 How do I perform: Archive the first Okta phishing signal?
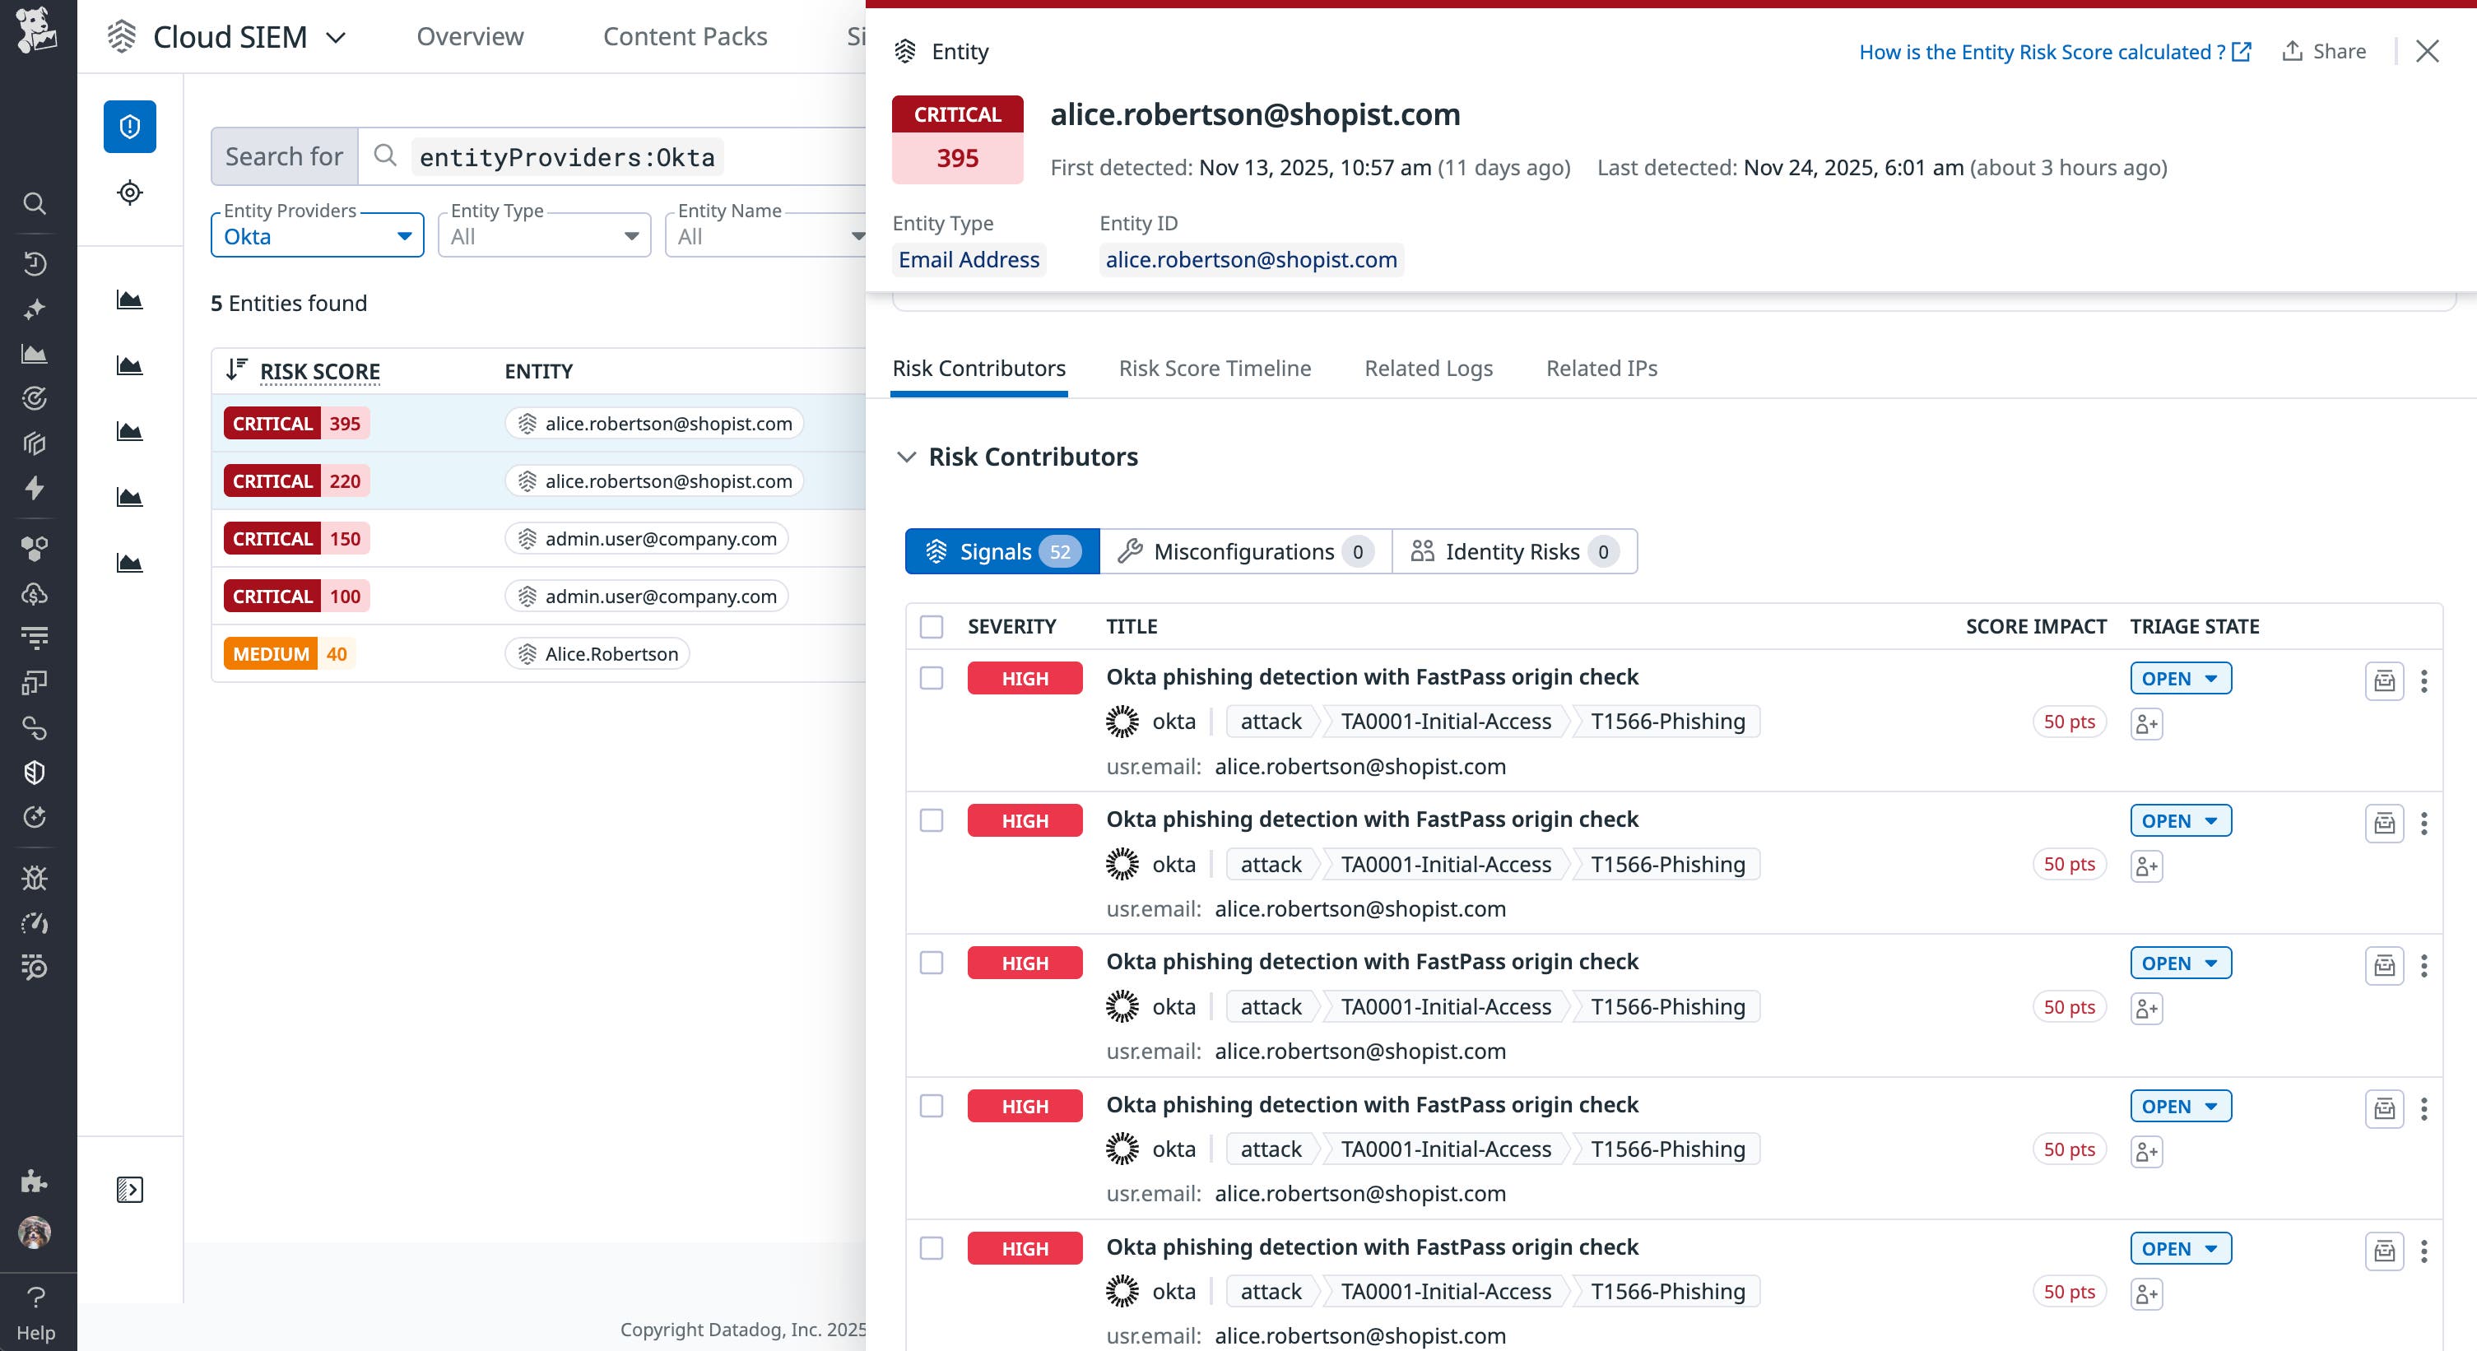point(2385,680)
